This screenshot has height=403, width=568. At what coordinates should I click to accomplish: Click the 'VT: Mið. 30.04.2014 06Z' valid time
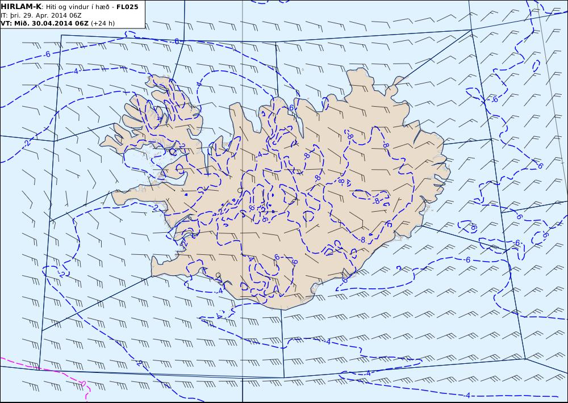[x=44, y=23]
